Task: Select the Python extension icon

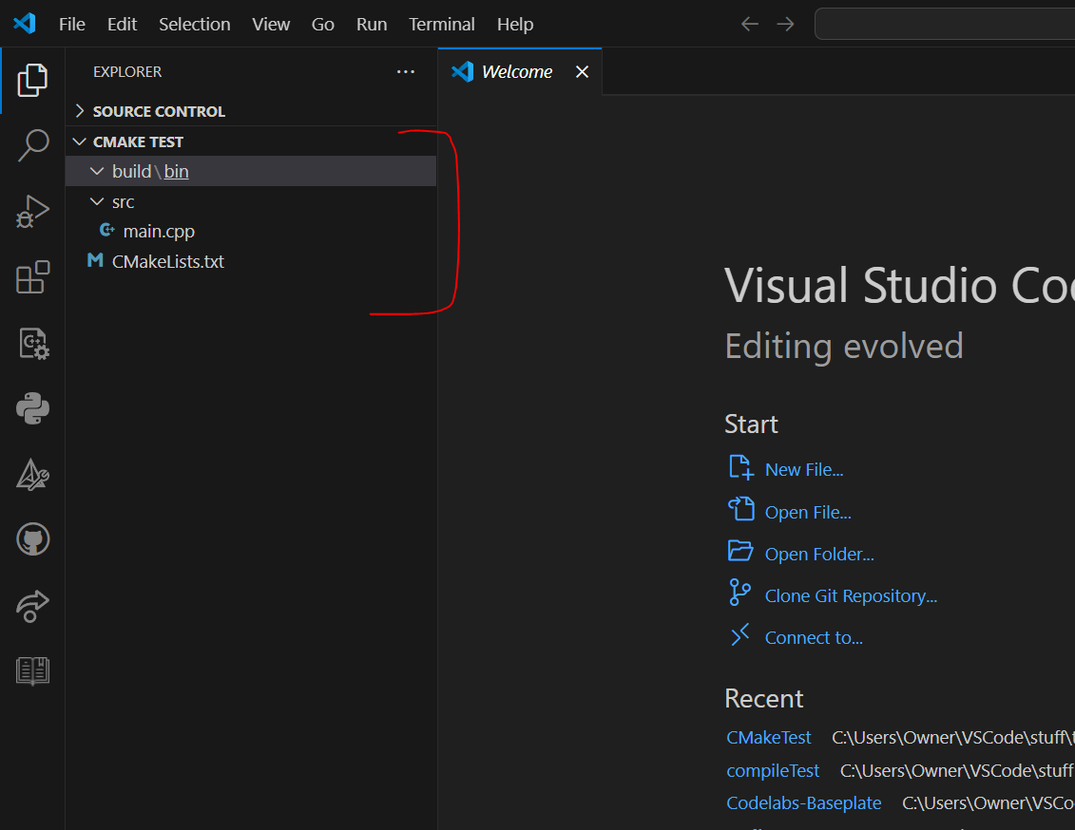Action: coord(32,408)
